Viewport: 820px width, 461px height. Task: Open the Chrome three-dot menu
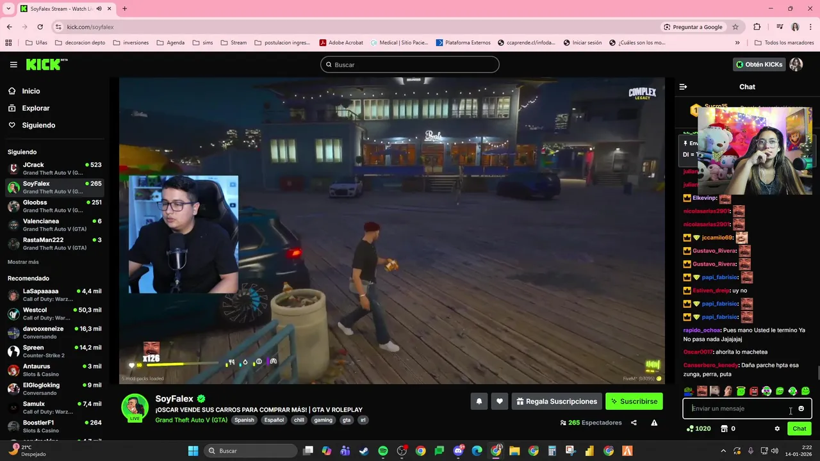pos(810,27)
